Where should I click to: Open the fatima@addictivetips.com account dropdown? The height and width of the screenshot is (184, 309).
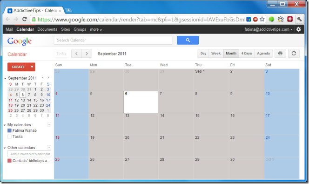pyautogui.click(x=268, y=29)
